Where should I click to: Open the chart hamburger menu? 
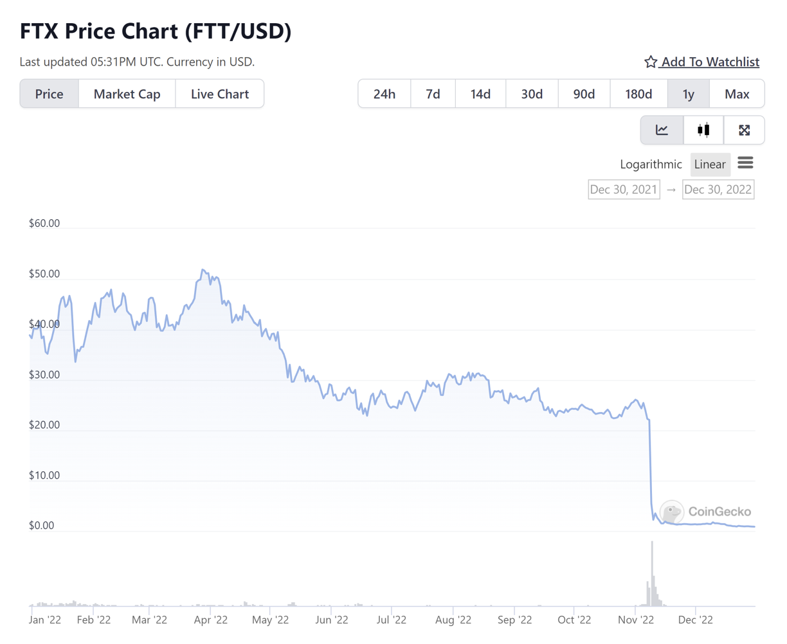[x=745, y=163]
